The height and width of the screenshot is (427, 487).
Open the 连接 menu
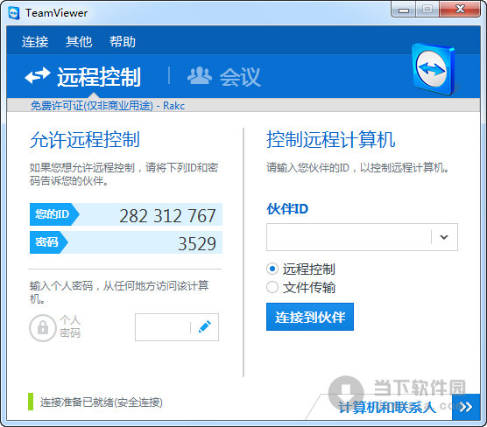tap(35, 42)
